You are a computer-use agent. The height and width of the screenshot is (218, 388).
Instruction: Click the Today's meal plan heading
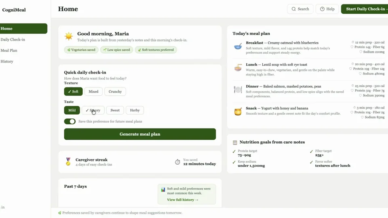pyautogui.click(x=251, y=34)
